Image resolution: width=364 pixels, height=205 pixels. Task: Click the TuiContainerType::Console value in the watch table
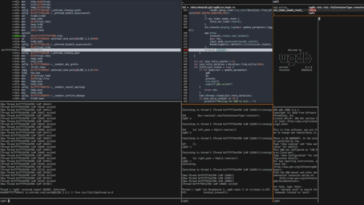click(337, 7)
